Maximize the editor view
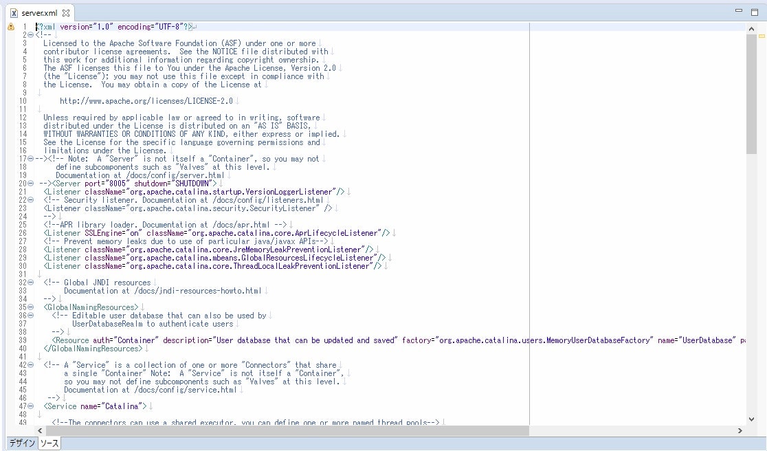 coord(754,12)
